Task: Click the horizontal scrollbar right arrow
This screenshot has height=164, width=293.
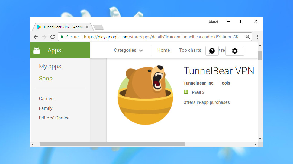Action: (x=255, y=144)
